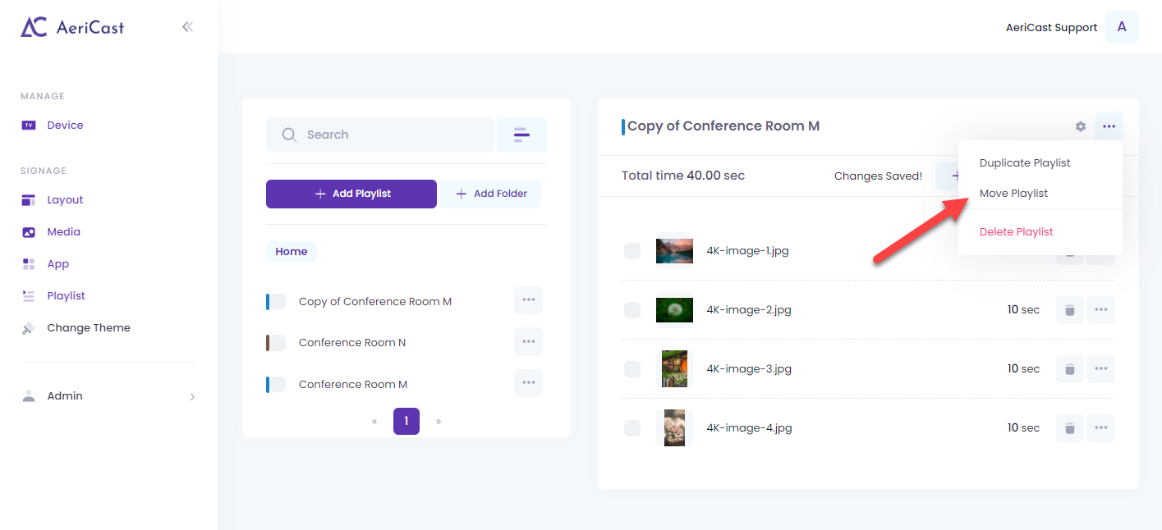Viewport: 1162px width, 530px height.
Task: Click the 4K-image-2.jpg file name
Action: click(x=749, y=310)
